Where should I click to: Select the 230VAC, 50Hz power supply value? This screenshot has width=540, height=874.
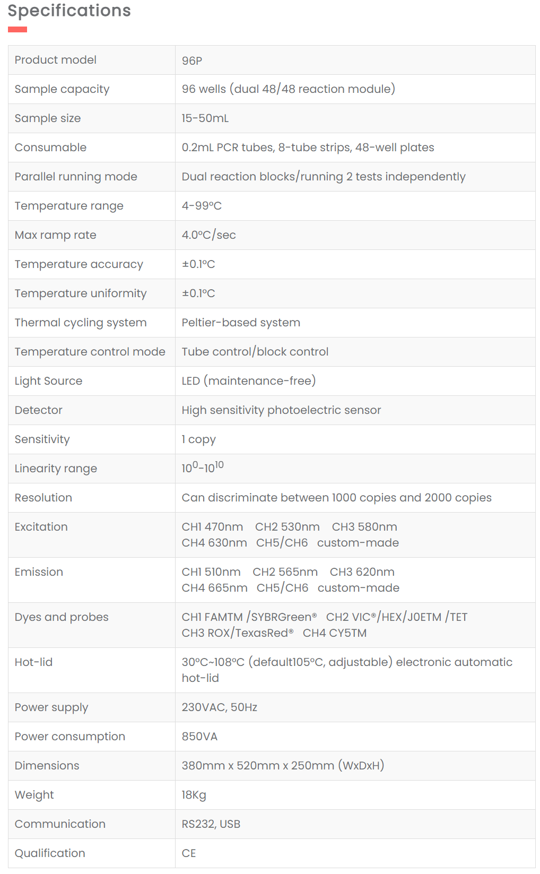tap(220, 707)
